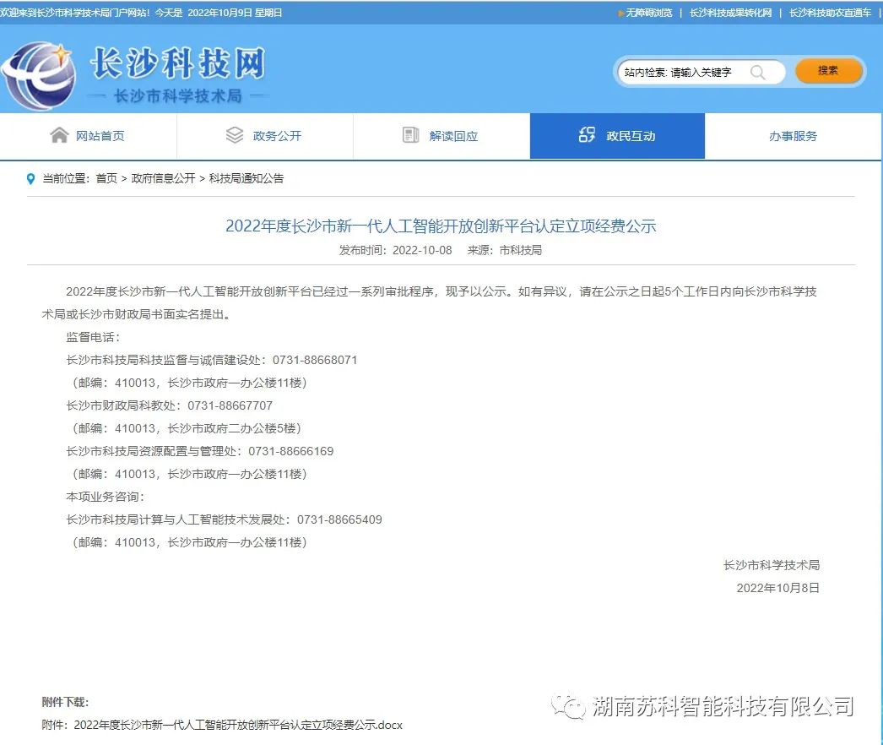Open the 长沙科技成果转化网 top link
Viewport: 883px width, 745px height.
pyautogui.click(x=730, y=13)
